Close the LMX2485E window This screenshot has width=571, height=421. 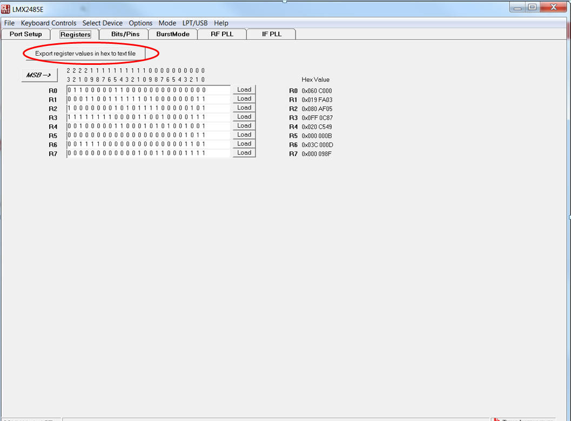553,7
